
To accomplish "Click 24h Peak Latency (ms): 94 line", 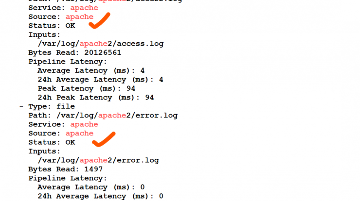I will [96, 98].
